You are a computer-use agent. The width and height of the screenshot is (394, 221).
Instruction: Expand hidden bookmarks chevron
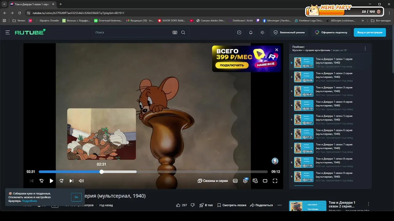(363, 21)
